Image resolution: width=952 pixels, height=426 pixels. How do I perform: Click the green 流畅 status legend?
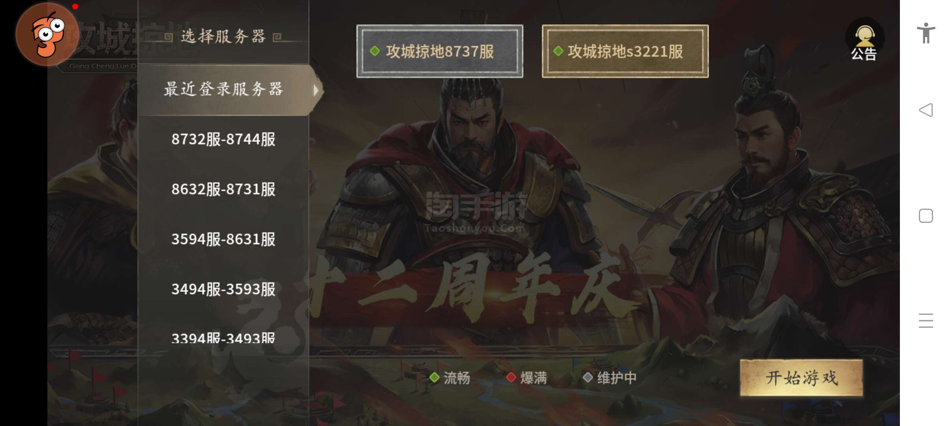(x=450, y=377)
